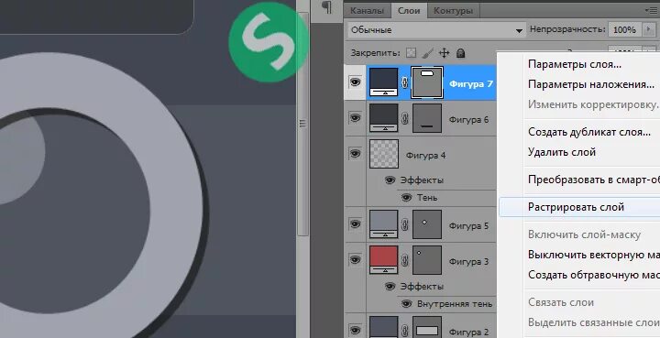Screen dimensions: 660x338
Task: Click link icon on Фигура 5 layer
Action: 404,225
